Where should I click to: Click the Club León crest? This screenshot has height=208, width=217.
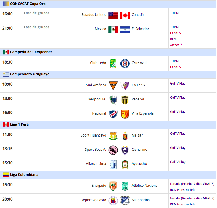point(113,63)
